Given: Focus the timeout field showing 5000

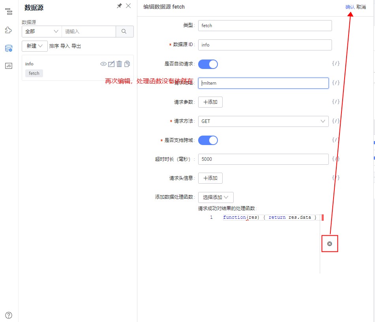Looking at the screenshot, I should (x=263, y=159).
